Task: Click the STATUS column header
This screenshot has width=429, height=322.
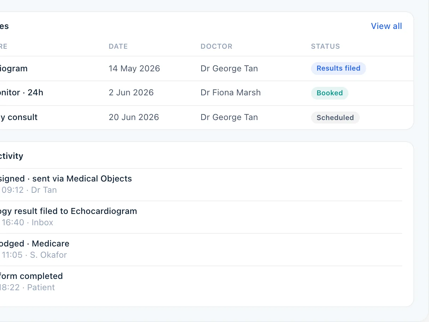Action: tap(325, 46)
